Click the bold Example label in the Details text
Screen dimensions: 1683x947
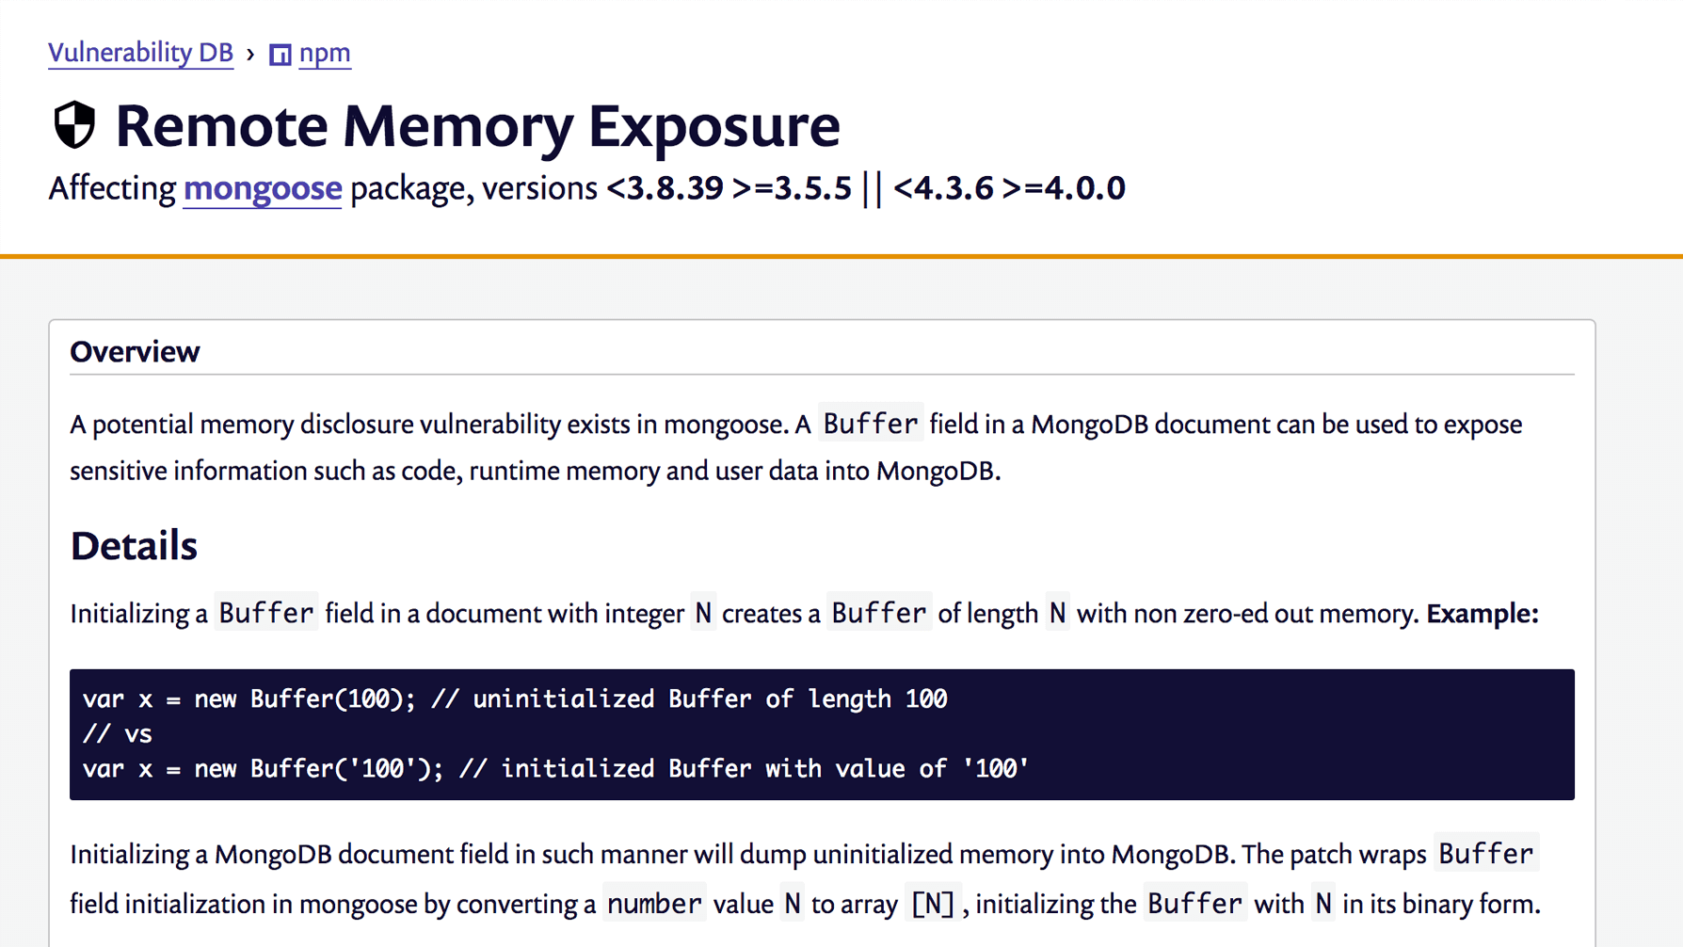pos(1482,613)
